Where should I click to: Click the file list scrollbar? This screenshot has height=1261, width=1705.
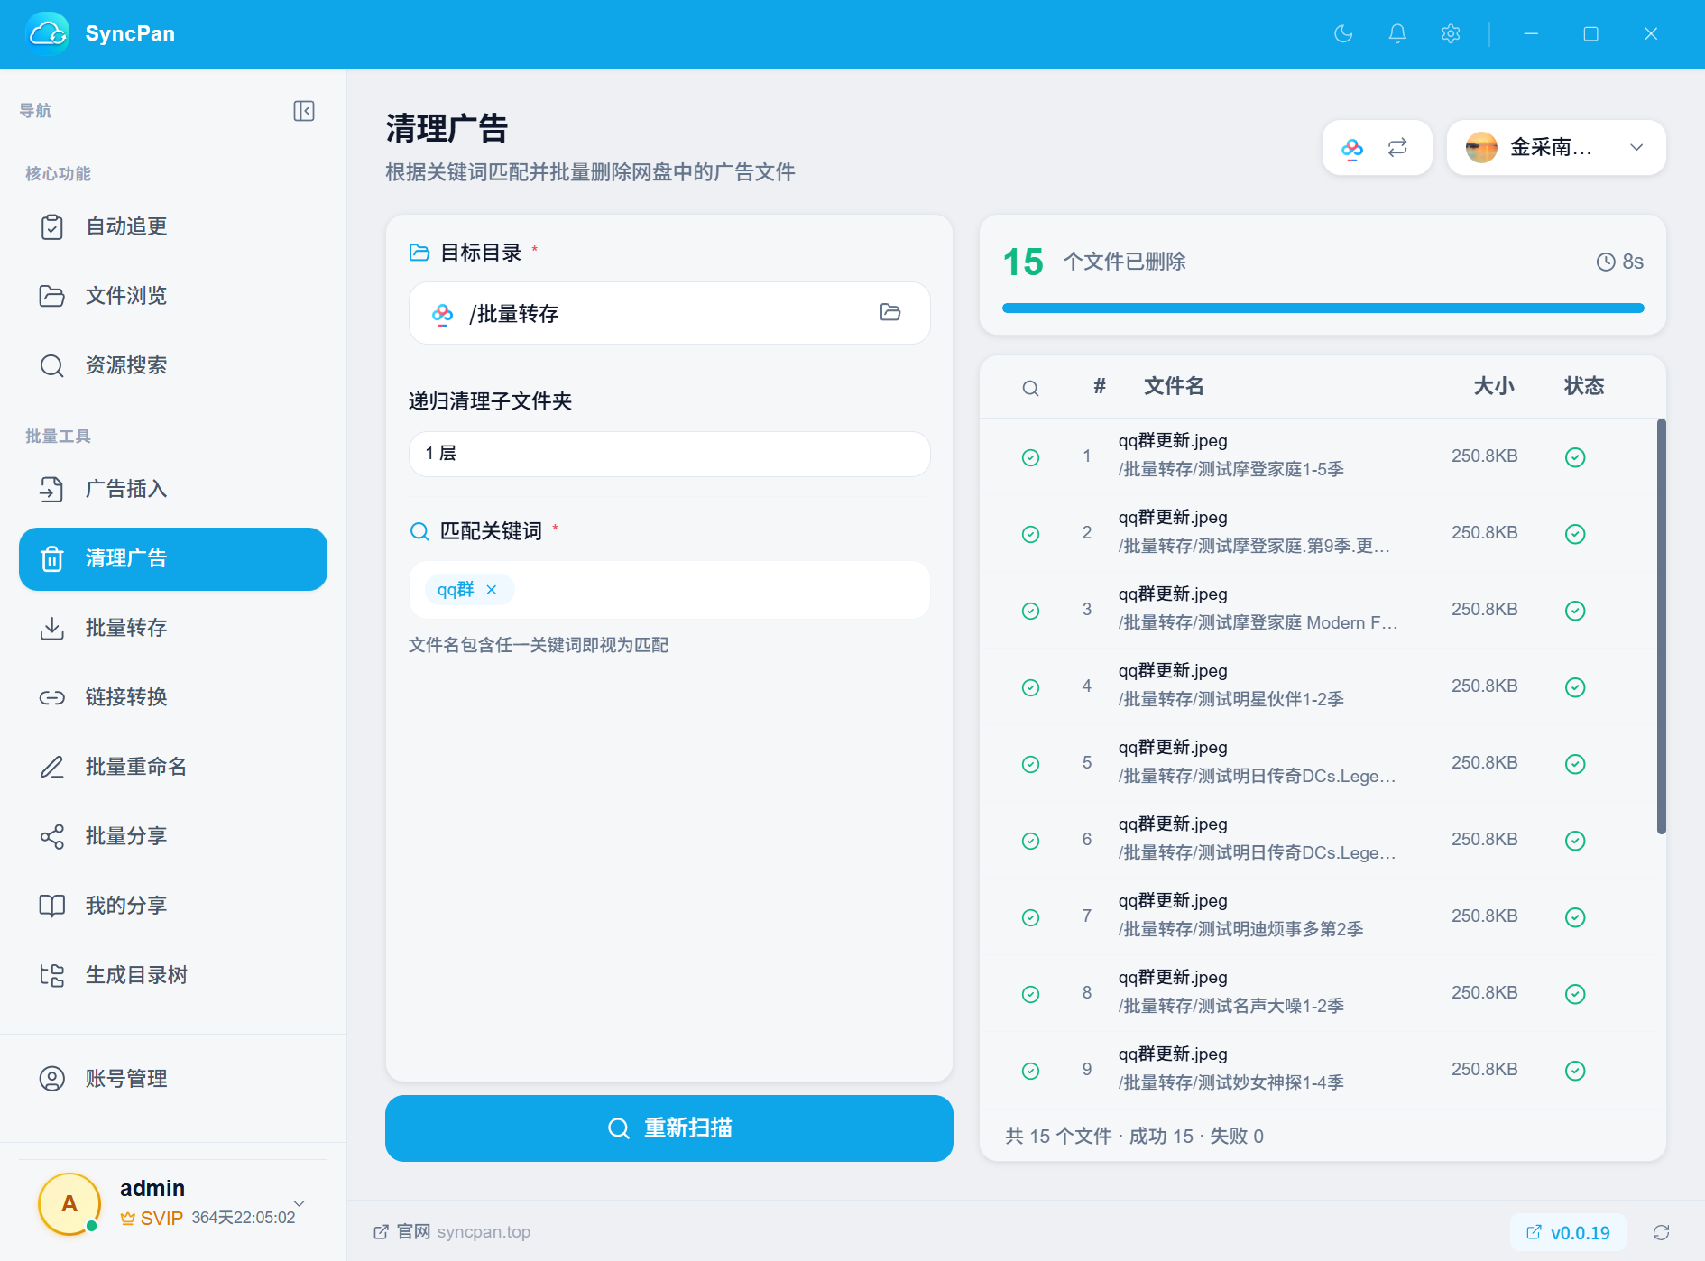pos(1661,626)
